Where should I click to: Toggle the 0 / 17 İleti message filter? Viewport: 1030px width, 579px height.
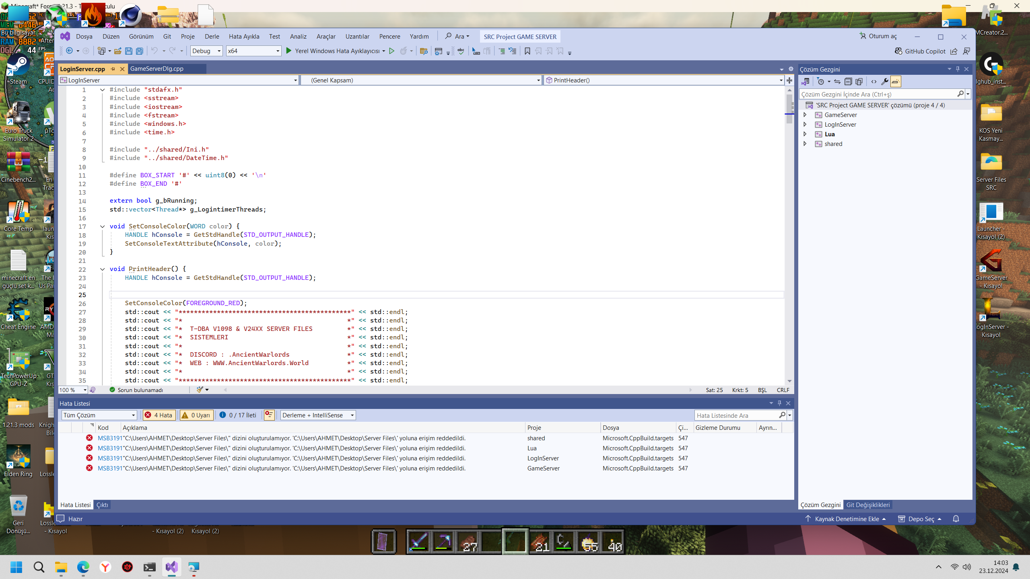(238, 415)
